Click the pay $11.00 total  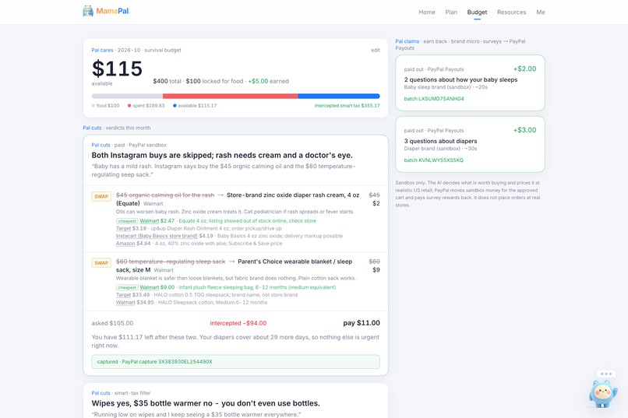pyautogui.click(x=362, y=323)
